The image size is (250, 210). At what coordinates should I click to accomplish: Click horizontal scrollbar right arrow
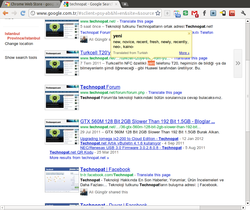[x=243, y=208]
